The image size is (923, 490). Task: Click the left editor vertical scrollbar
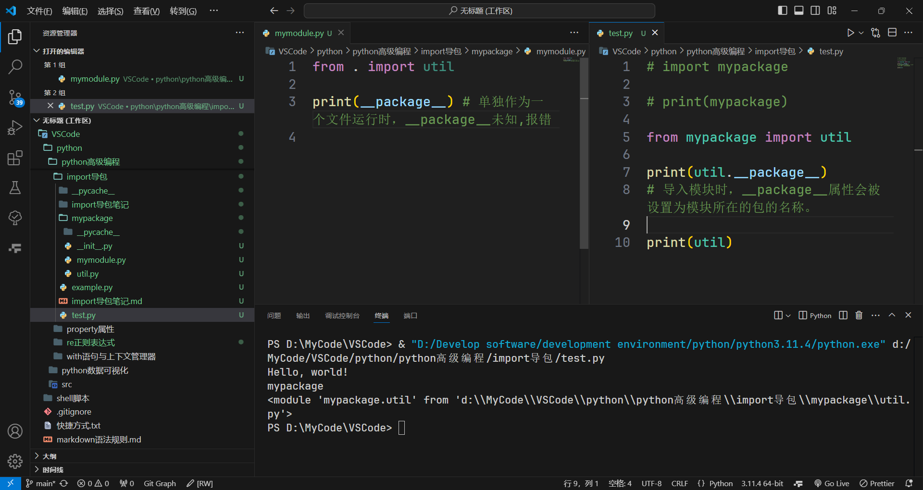(584, 154)
